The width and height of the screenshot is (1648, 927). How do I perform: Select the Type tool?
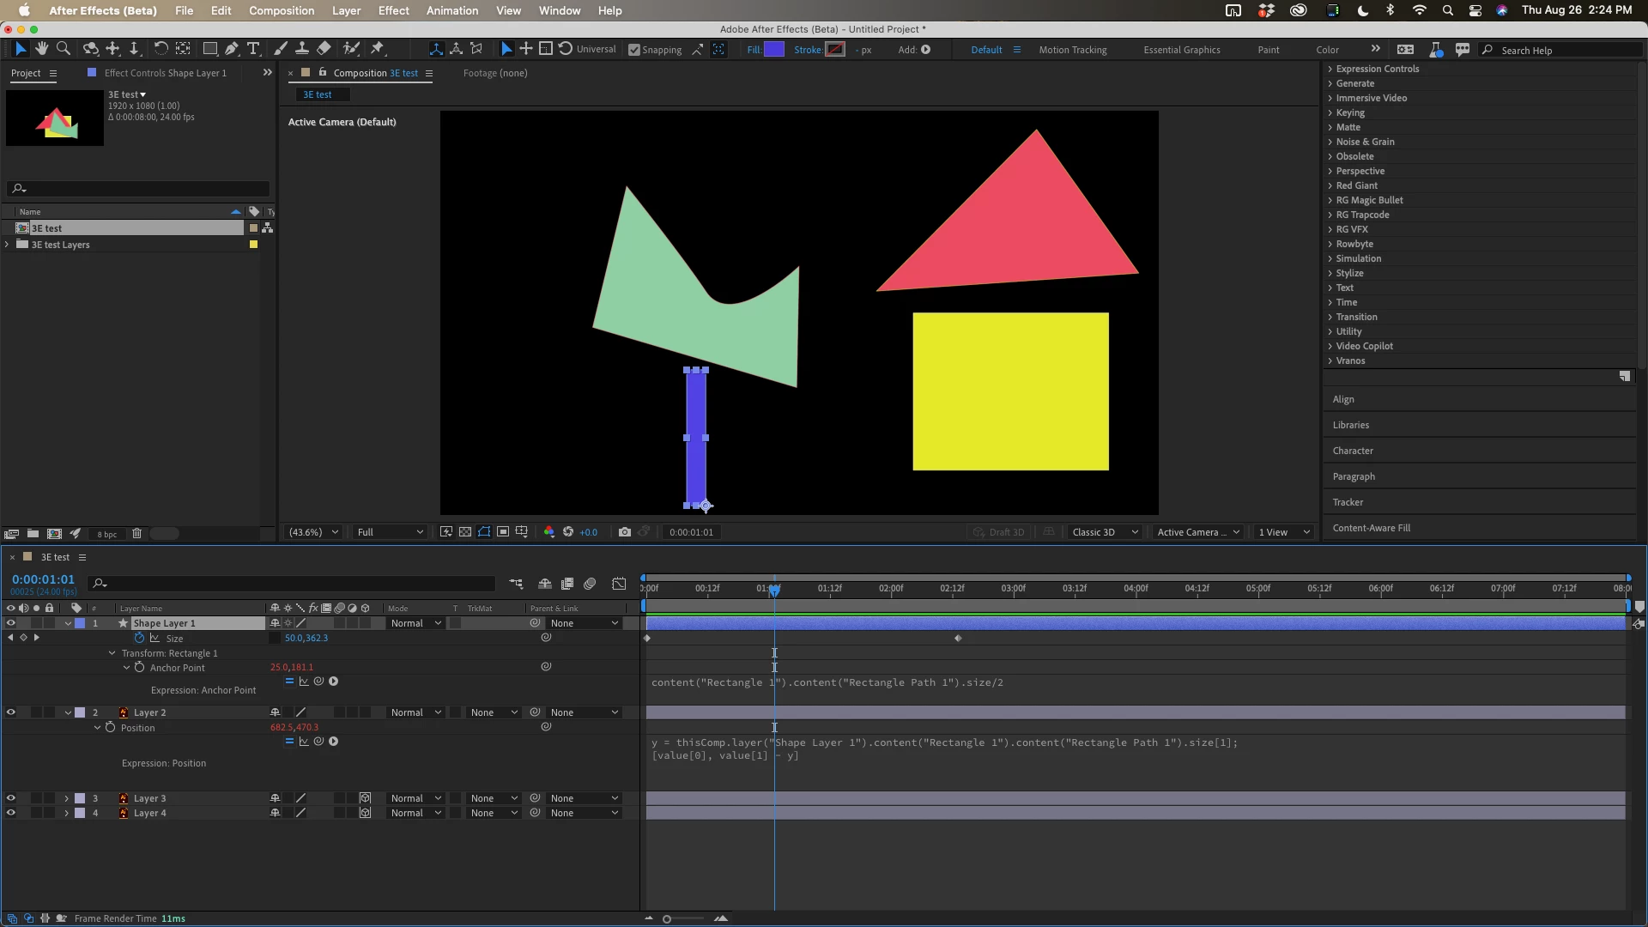click(x=253, y=49)
